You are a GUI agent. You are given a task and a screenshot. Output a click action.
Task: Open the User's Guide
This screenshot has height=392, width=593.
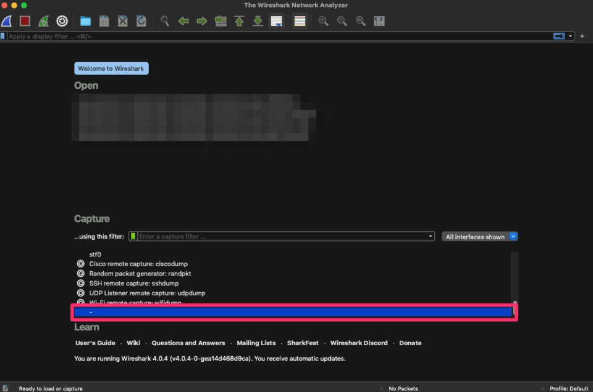pyautogui.click(x=95, y=343)
